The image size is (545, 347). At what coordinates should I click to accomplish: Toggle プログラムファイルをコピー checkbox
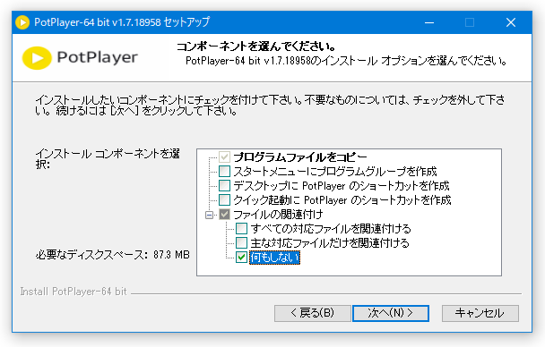pyautogui.click(x=224, y=157)
